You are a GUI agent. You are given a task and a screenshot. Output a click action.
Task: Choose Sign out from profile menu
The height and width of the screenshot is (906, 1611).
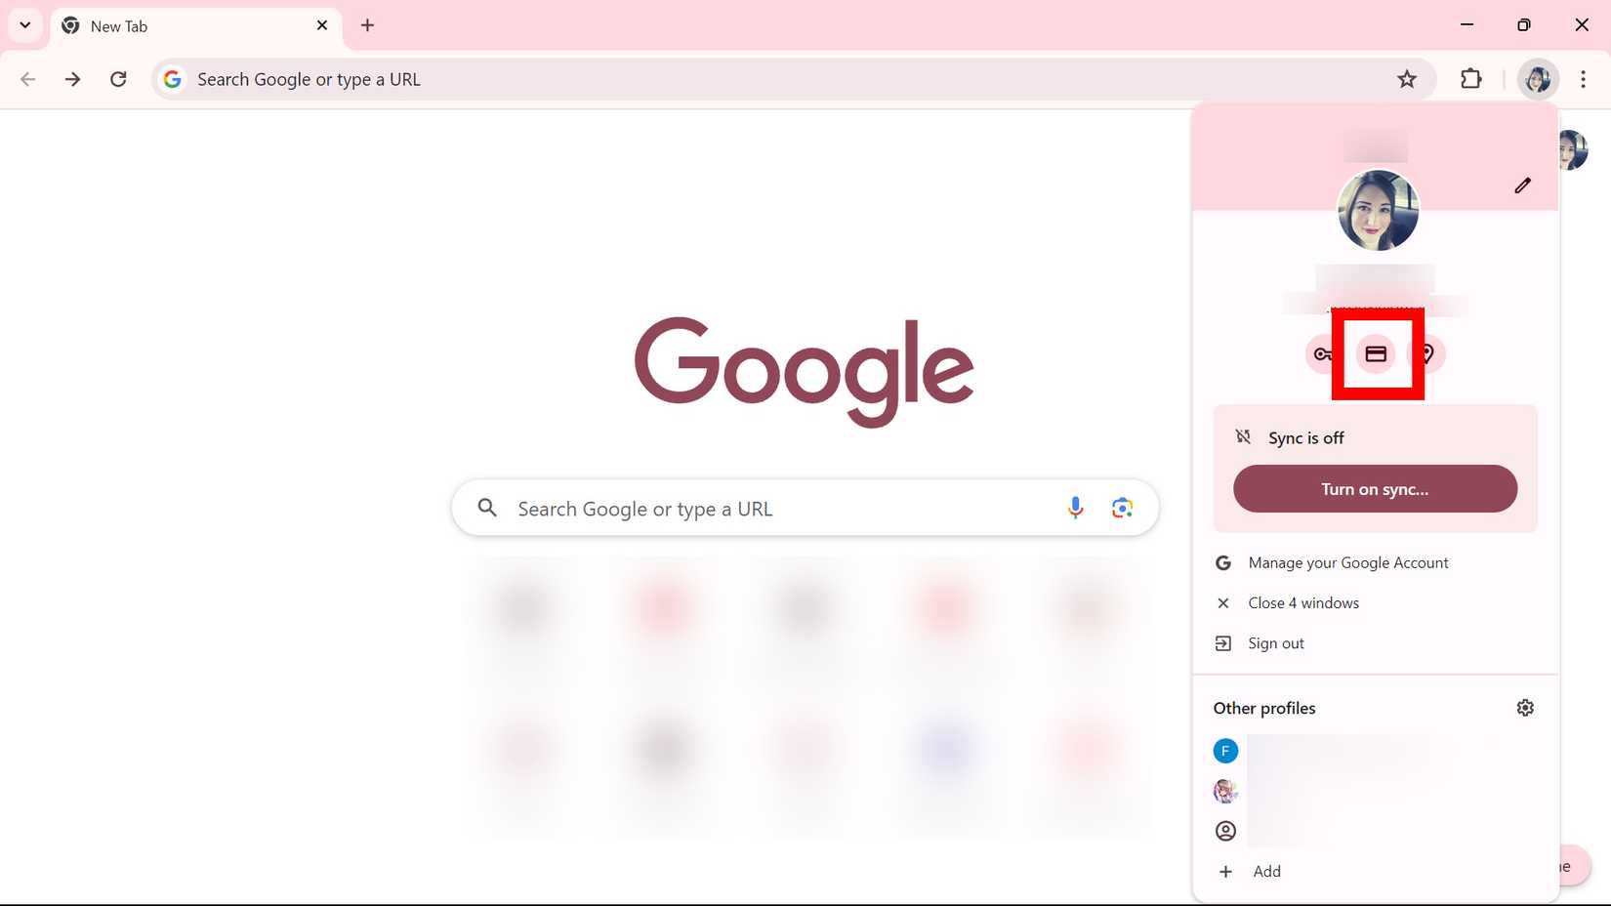coord(1275,643)
